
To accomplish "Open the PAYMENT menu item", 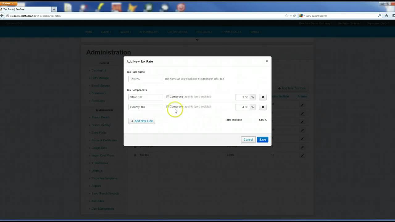I will click(x=255, y=32).
